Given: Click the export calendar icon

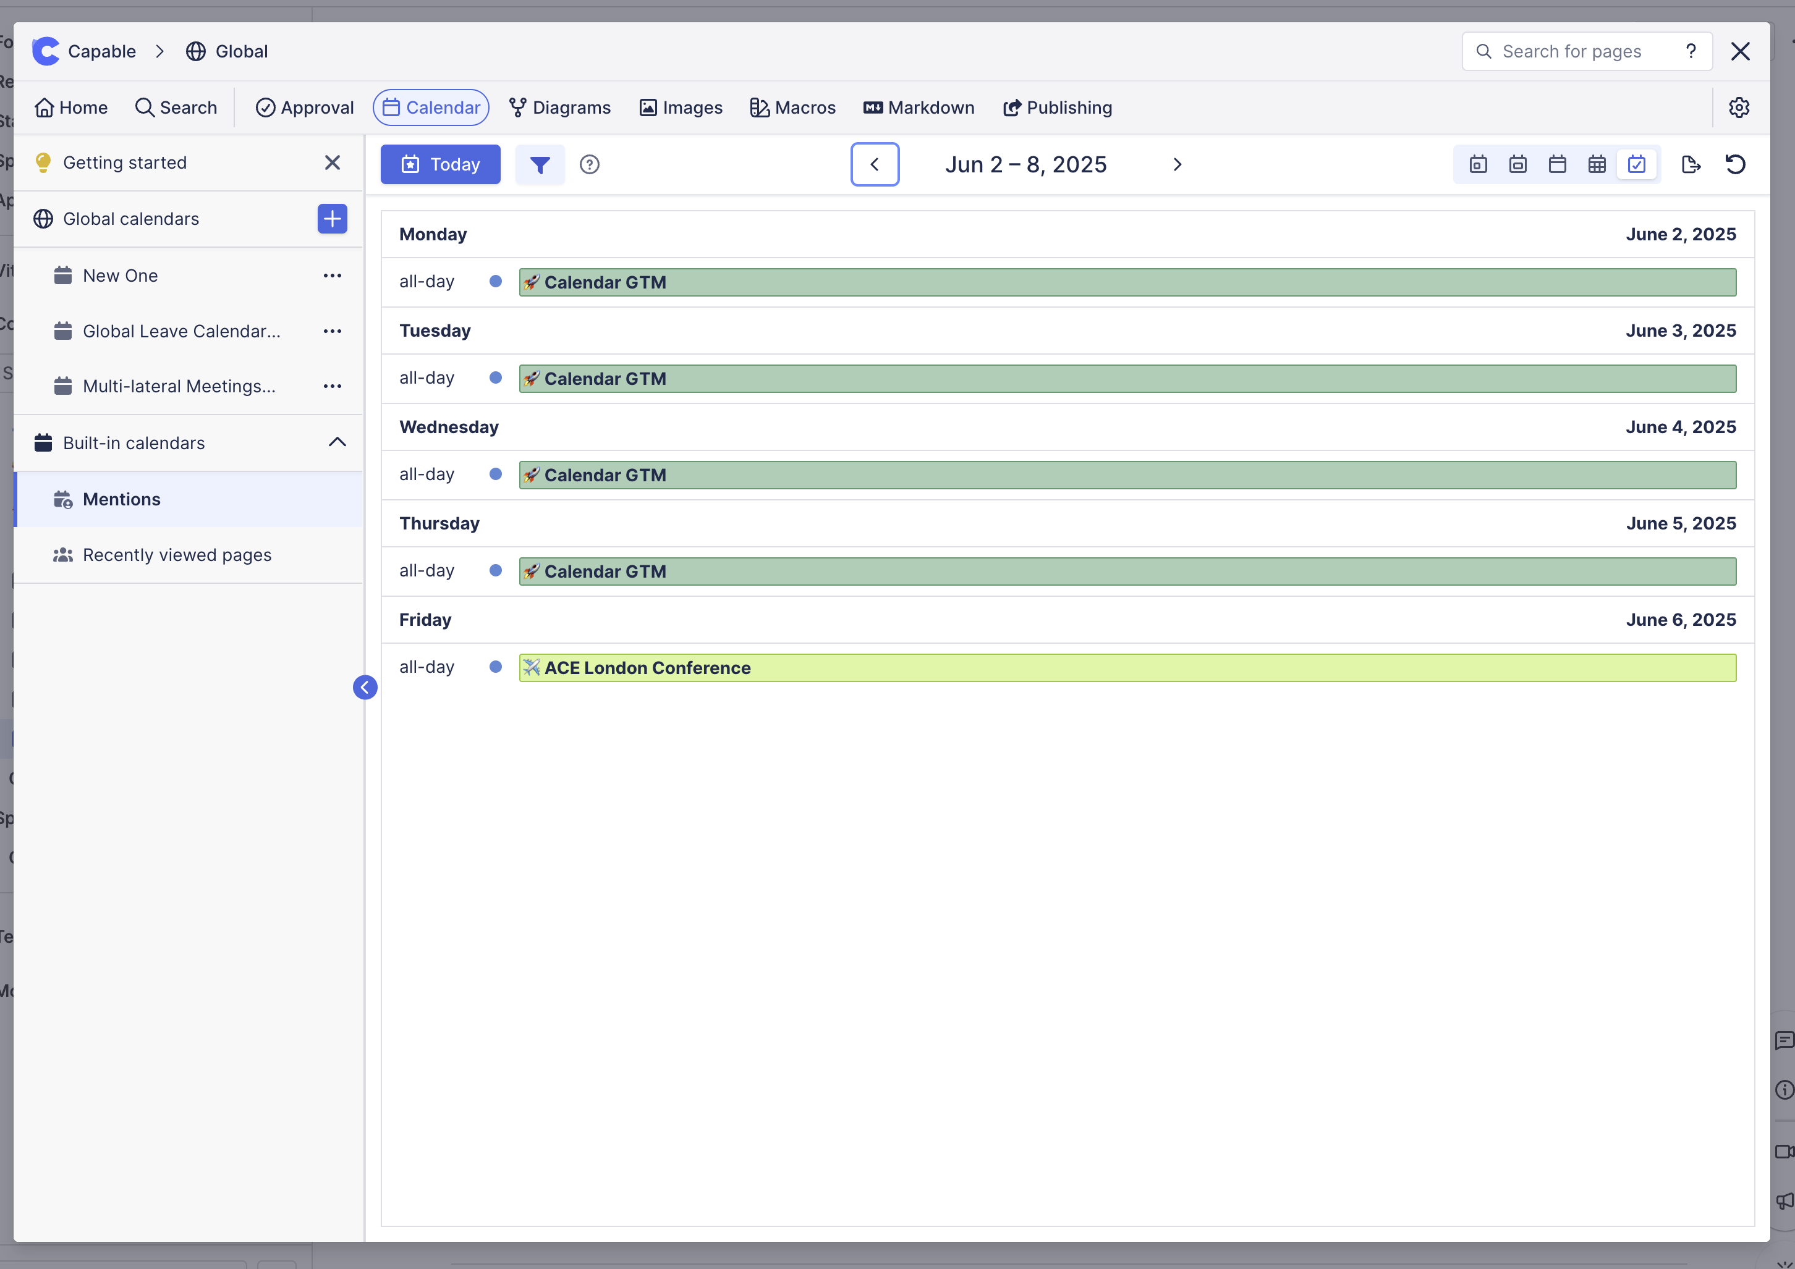Looking at the screenshot, I should 1691,164.
